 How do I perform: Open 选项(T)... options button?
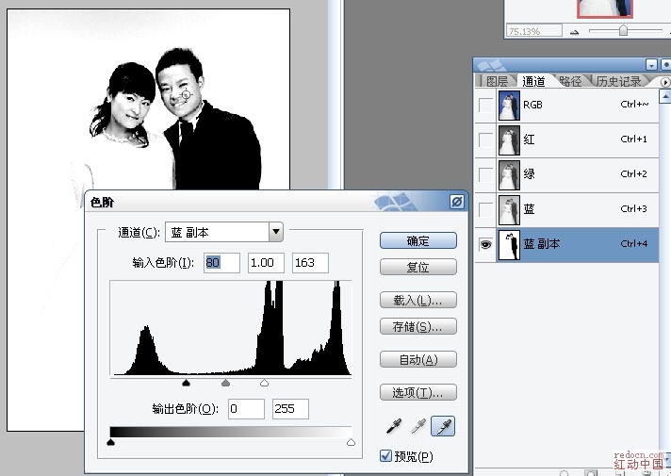pyautogui.click(x=418, y=392)
